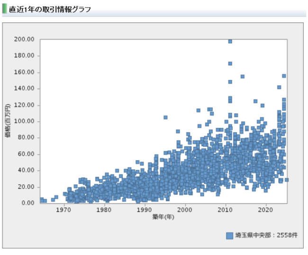Image resolution: width=308 pixels, height=255 pixels.
Task: Choose the marker near 142 around 2023
Action: 279,87
